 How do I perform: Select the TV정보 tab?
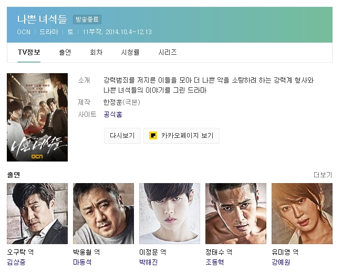[x=29, y=53]
